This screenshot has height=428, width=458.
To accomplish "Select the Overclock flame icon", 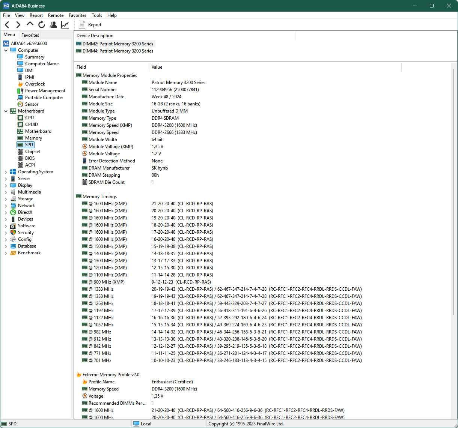I will click(20, 84).
